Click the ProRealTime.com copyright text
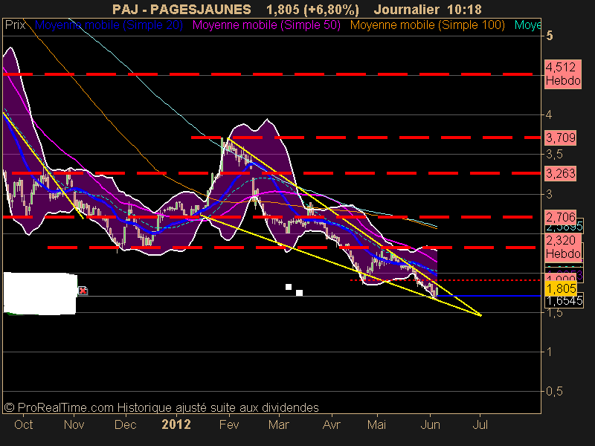Screen dimensions: 595x446 click(161, 407)
